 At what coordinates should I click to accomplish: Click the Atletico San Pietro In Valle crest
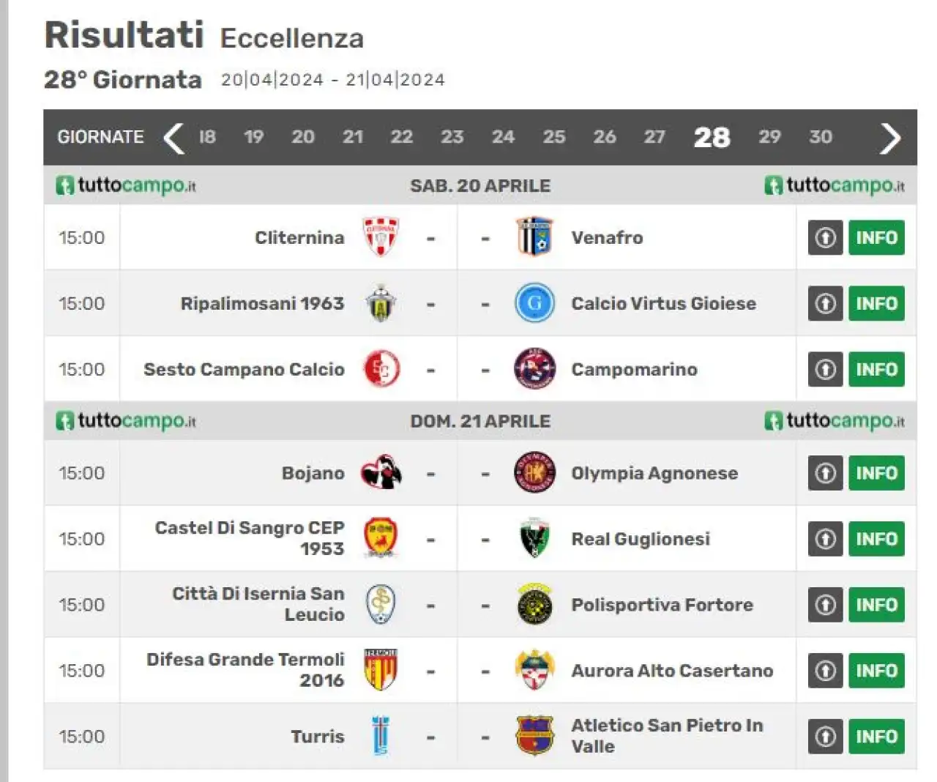coord(534,736)
